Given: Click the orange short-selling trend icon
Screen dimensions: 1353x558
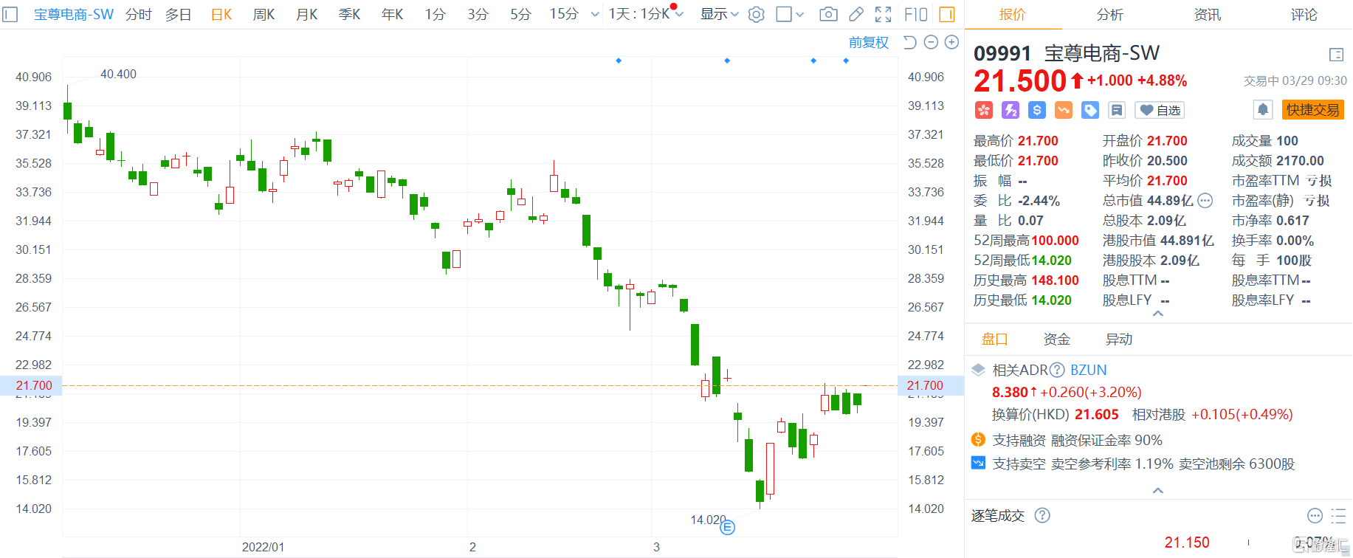Looking at the screenshot, I should 1063,110.
